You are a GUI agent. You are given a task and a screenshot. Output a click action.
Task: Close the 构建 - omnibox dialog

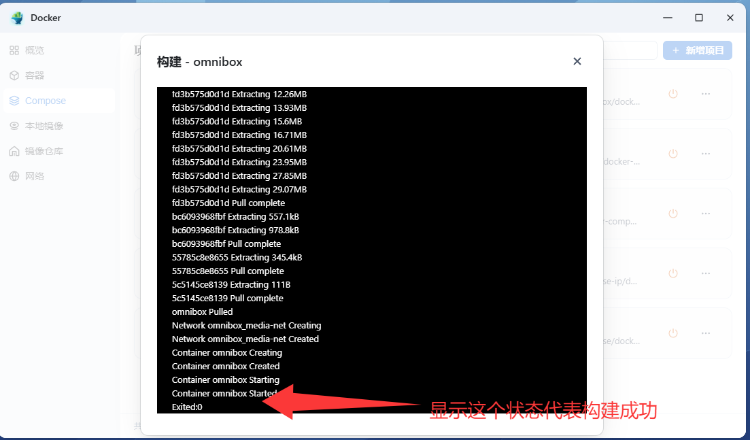(x=577, y=61)
